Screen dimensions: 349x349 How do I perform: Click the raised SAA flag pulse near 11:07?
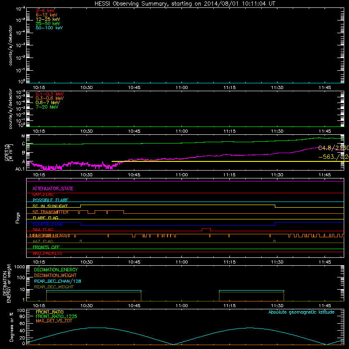click(x=206, y=229)
